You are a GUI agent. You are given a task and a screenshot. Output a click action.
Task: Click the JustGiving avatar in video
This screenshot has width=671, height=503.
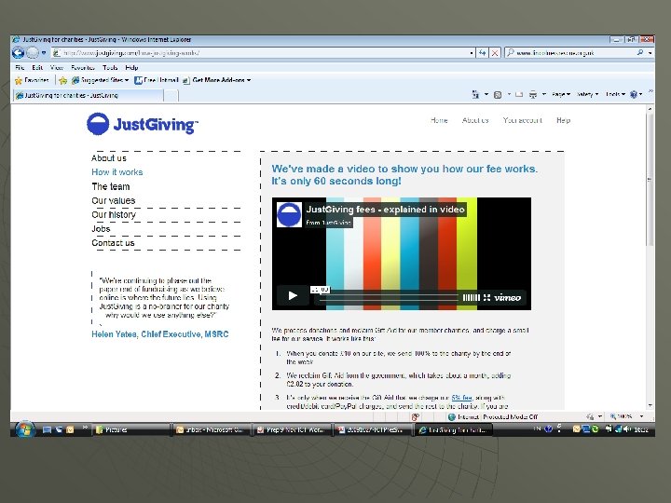click(x=289, y=214)
